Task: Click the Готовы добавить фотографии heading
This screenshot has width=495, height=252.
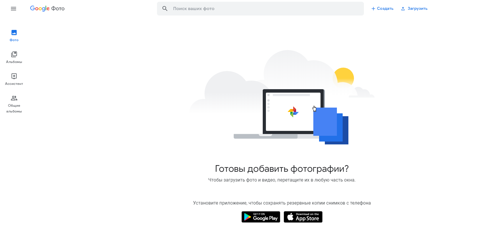Action: 282,169
